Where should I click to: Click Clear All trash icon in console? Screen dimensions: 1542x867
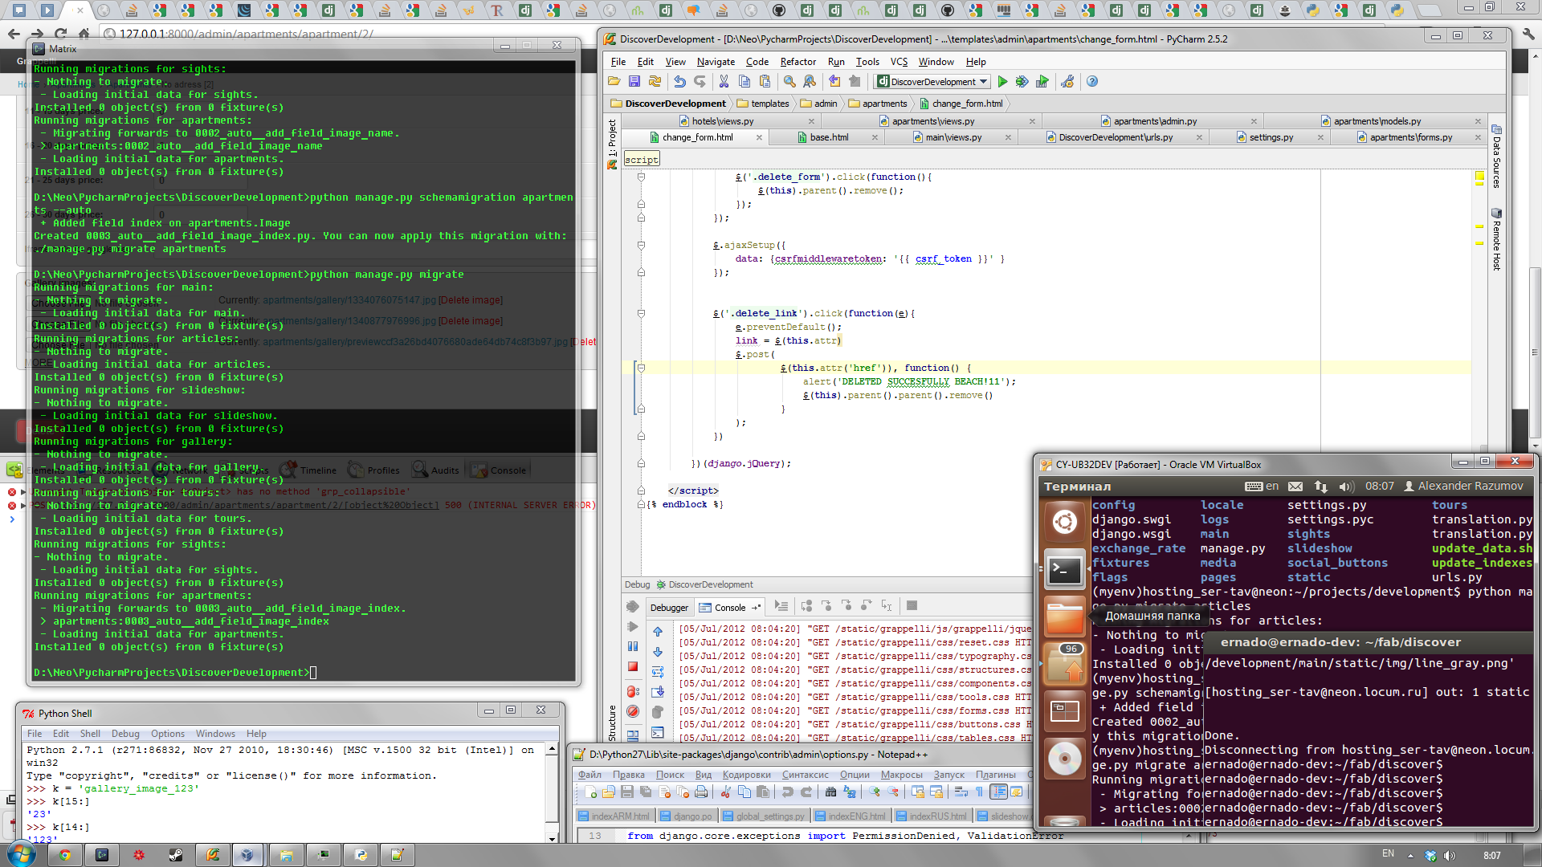(658, 712)
